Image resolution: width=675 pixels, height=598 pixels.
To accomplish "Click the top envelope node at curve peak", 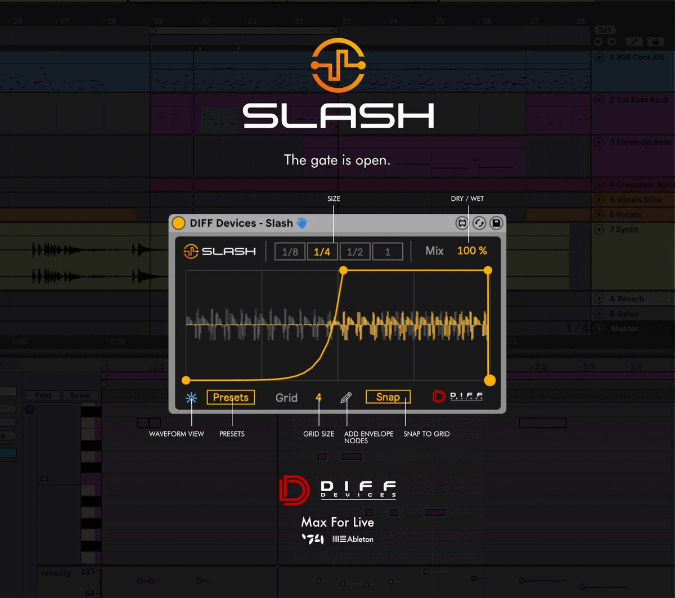I will [x=344, y=271].
